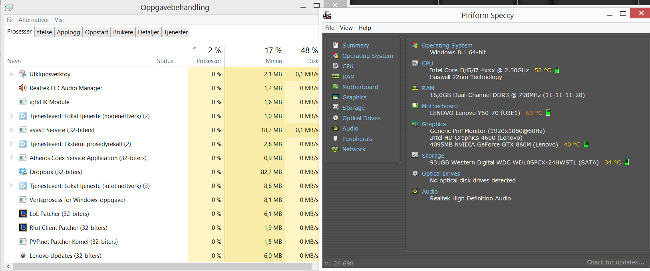Click the LoL Patcher icon
This screenshot has width=650, height=271.
(23, 214)
